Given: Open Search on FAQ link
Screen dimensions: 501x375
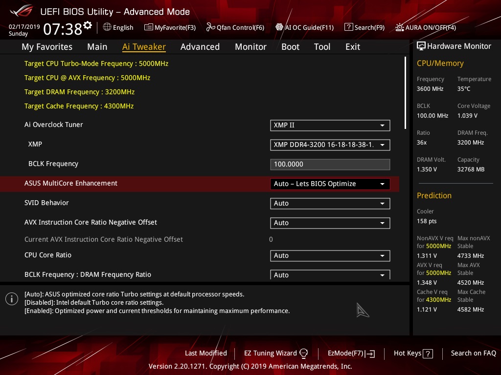Looking at the screenshot, I should 473,354.
